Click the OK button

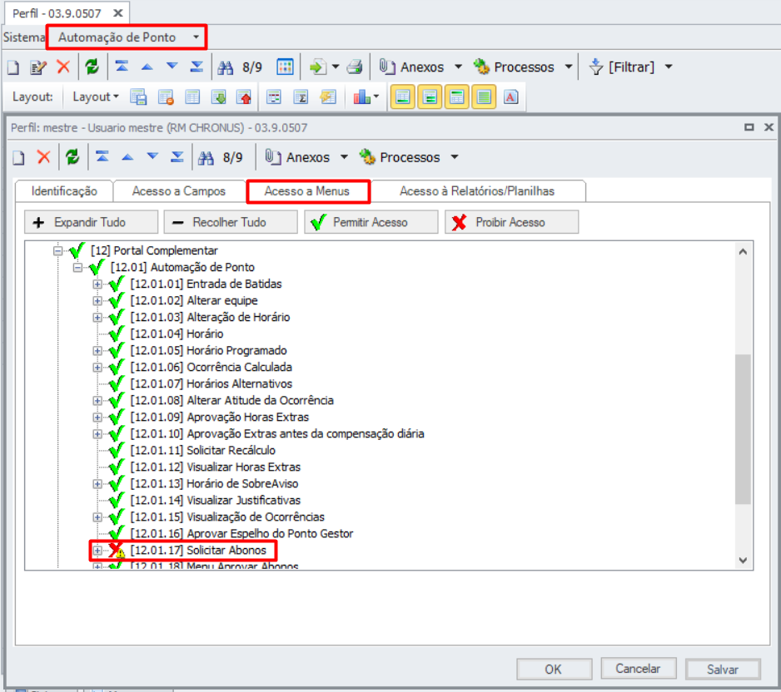[x=554, y=669]
